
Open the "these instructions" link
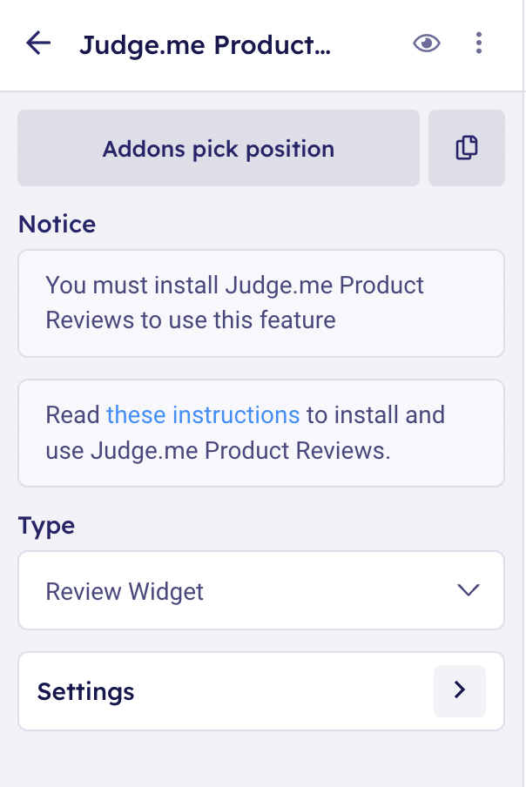tap(202, 414)
